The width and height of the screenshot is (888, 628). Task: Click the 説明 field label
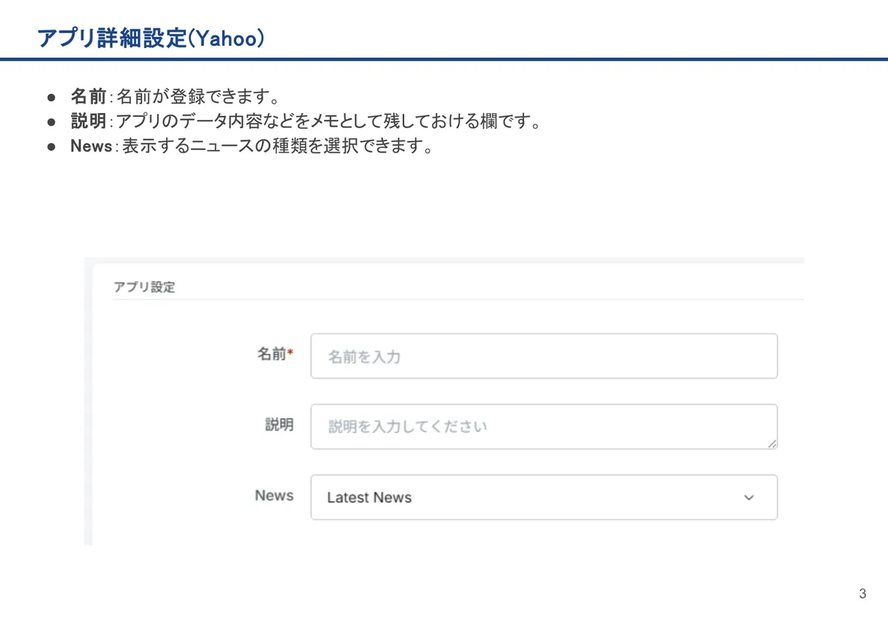[x=280, y=425]
